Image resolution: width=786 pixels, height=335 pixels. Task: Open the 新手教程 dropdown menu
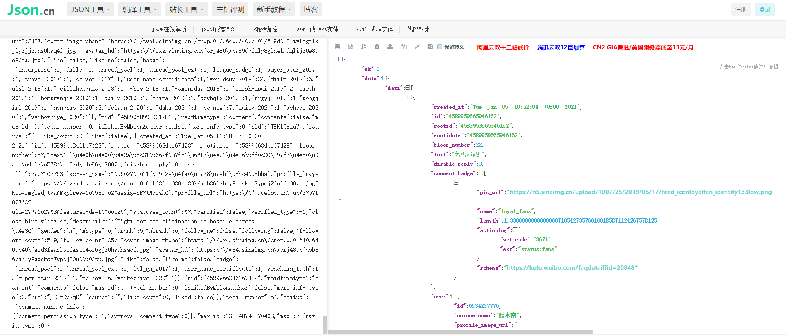pos(274,9)
